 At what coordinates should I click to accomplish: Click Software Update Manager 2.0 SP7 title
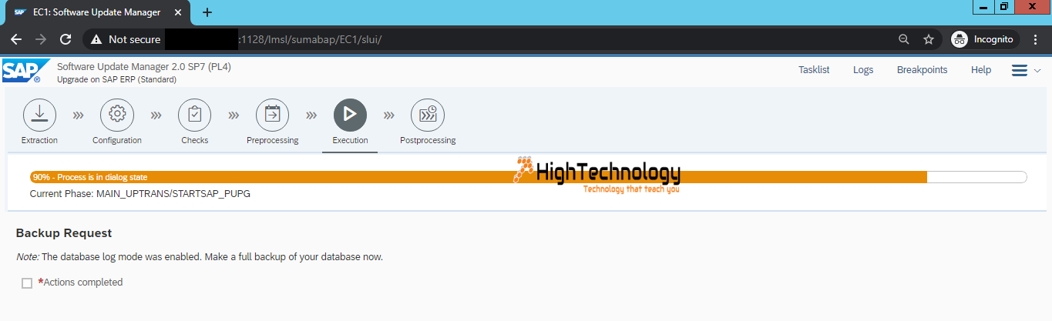point(144,67)
